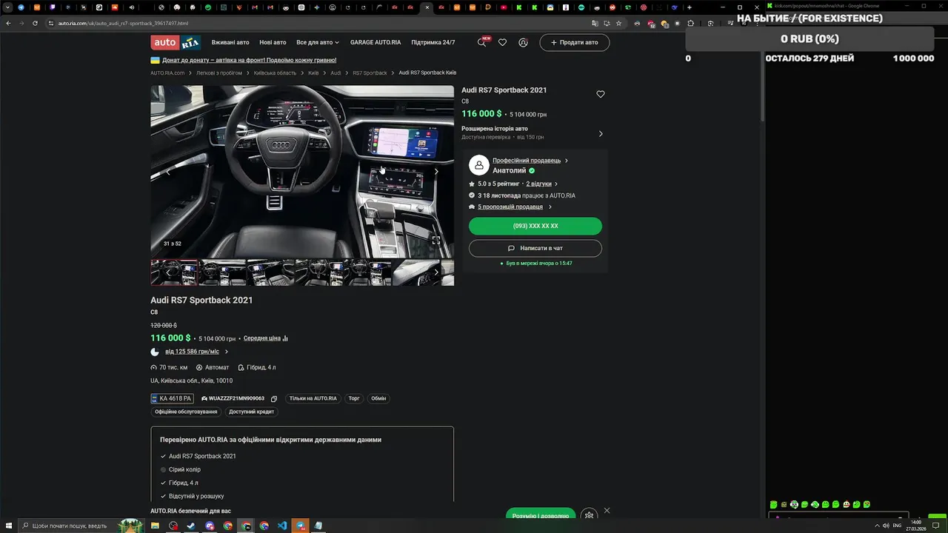
Task: Close the cookie consent banner
Action: (607, 511)
